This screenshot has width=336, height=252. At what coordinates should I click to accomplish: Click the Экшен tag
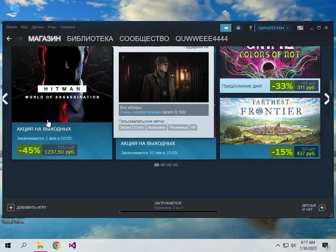125,128
